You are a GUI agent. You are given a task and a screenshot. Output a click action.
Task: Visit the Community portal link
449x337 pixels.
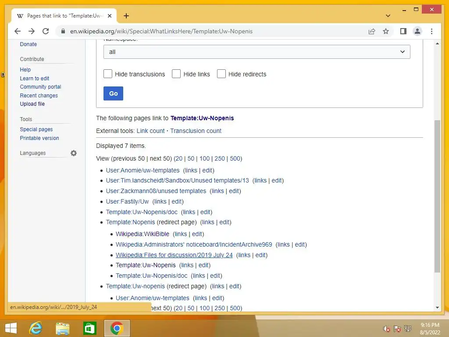coord(40,87)
